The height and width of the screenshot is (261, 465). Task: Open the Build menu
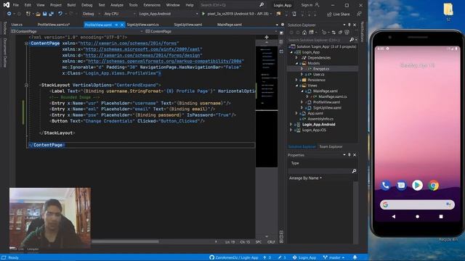[71, 5]
